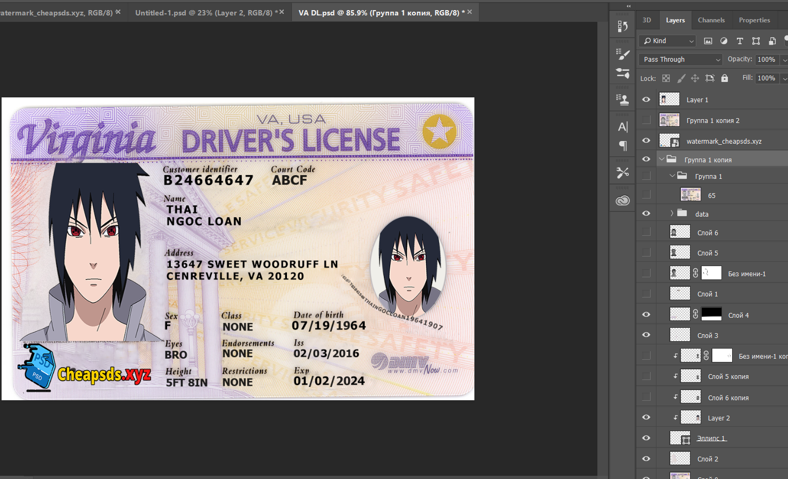The image size is (788, 479).
Task: Open the Brush Settings panel icon
Action: click(x=622, y=54)
